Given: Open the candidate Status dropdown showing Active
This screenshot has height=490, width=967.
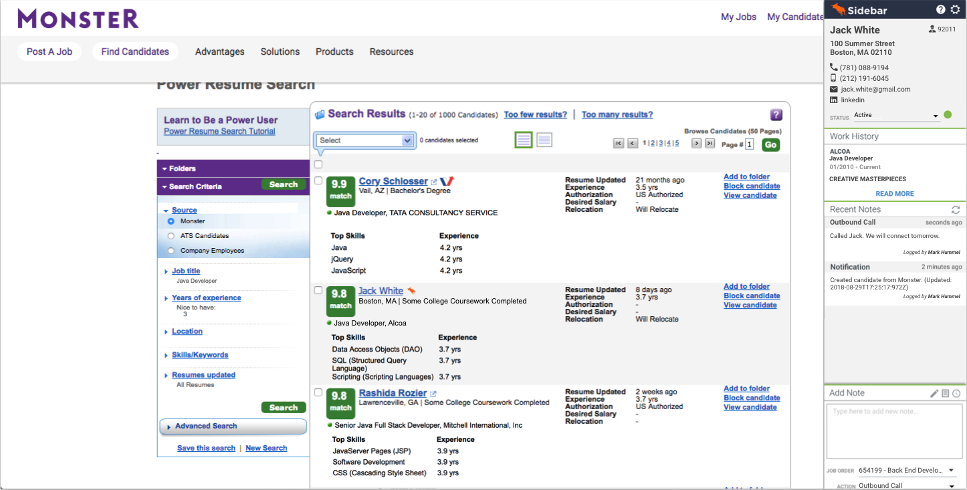Looking at the screenshot, I should pyautogui.click(x=896, y=116).
